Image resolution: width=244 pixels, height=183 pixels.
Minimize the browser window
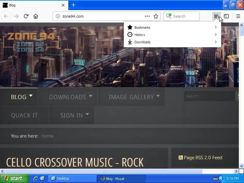tap(226, 5)
